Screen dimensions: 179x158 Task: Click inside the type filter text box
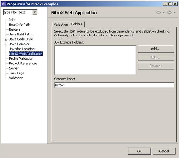18,12
